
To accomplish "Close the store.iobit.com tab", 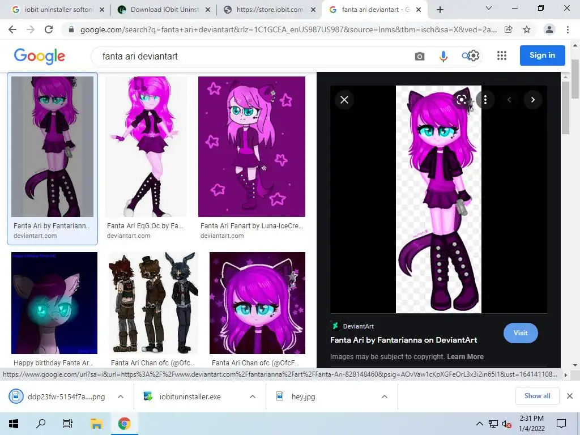I will 313,10.
